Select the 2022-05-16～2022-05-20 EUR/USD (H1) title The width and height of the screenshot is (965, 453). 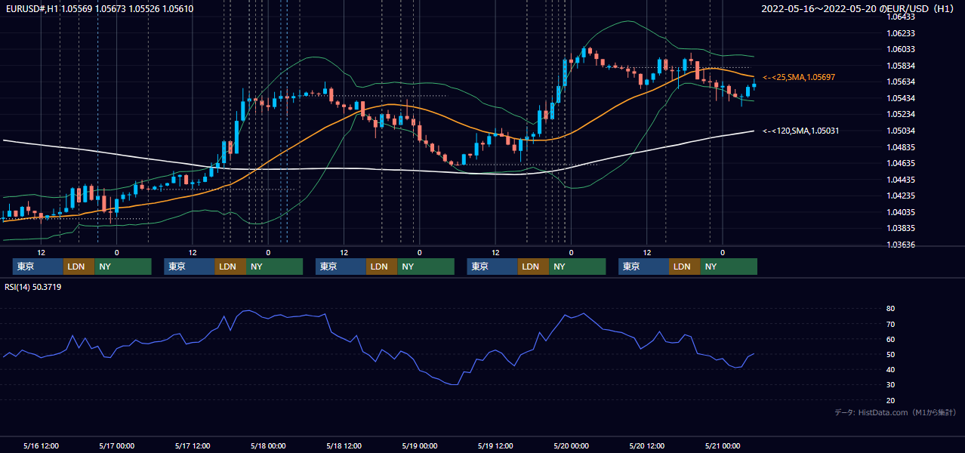coord(859,9)
